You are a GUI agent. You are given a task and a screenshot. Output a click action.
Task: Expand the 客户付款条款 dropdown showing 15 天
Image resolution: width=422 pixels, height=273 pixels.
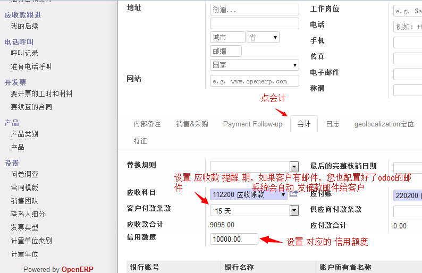click(x=294, y=211)
